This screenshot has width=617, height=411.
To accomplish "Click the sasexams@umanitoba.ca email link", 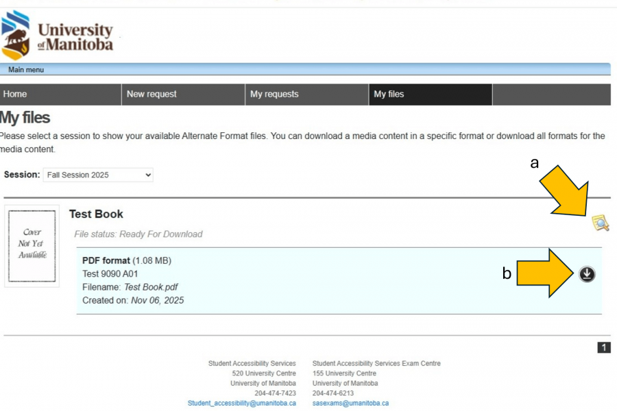I will 350,403.
